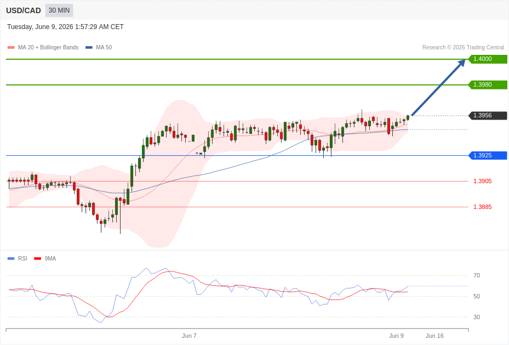Click the 9MA red legend swatch
509x345 pixels.
click(x=37, y=258)
